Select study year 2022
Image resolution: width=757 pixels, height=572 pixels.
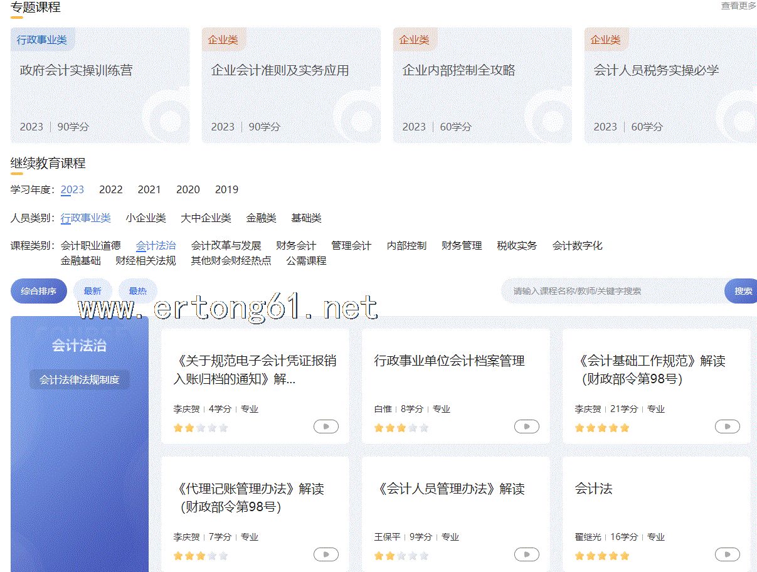click(x=111, y=189)
